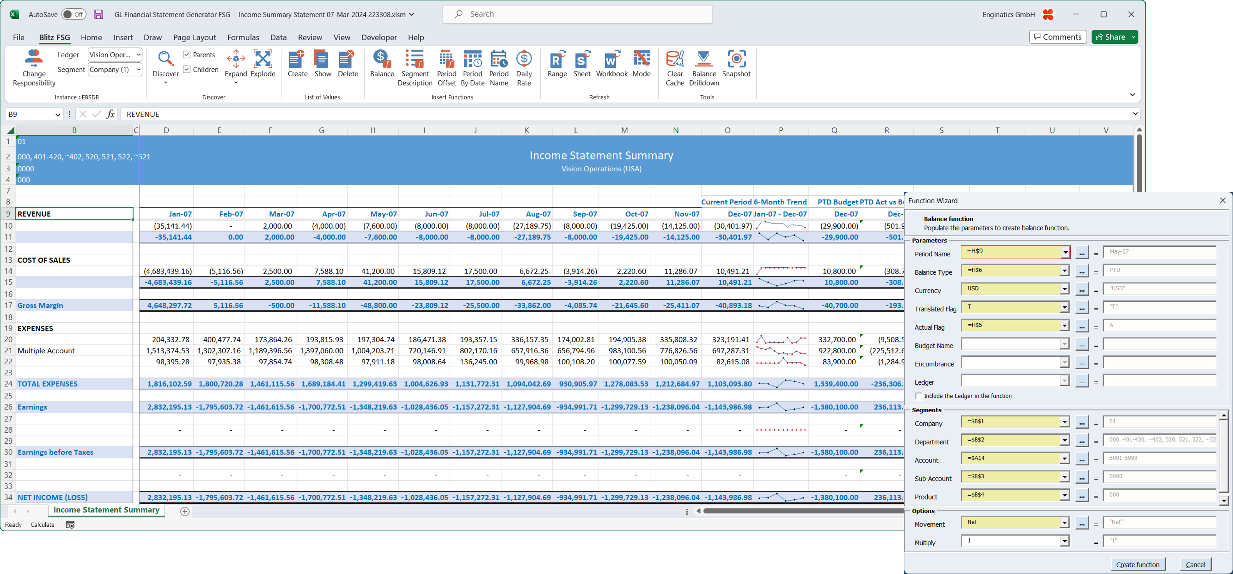Insert Period Offset function
This screenshot has height=574, width=1233.
click(446, 68)
